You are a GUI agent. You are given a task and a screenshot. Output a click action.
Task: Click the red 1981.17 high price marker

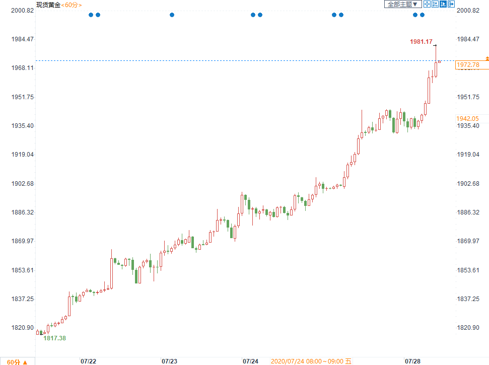pyautogui.click(x=421, y=41)
